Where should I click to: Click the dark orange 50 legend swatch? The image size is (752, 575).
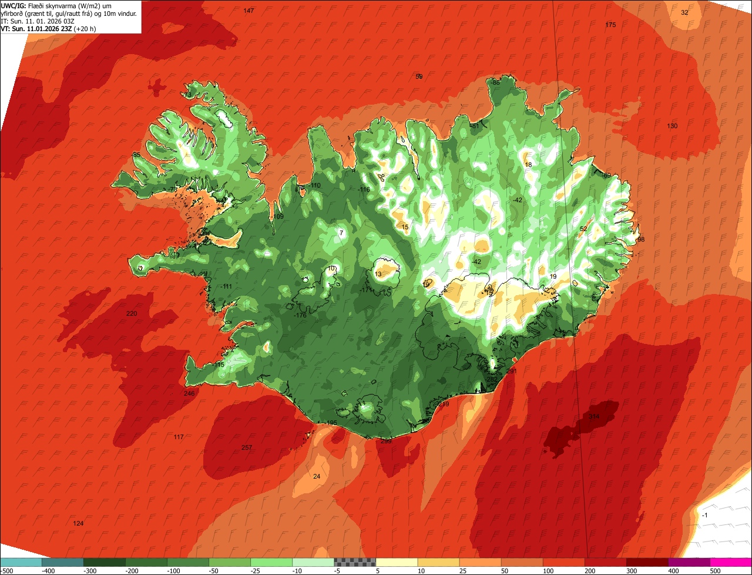click(522, 562)
